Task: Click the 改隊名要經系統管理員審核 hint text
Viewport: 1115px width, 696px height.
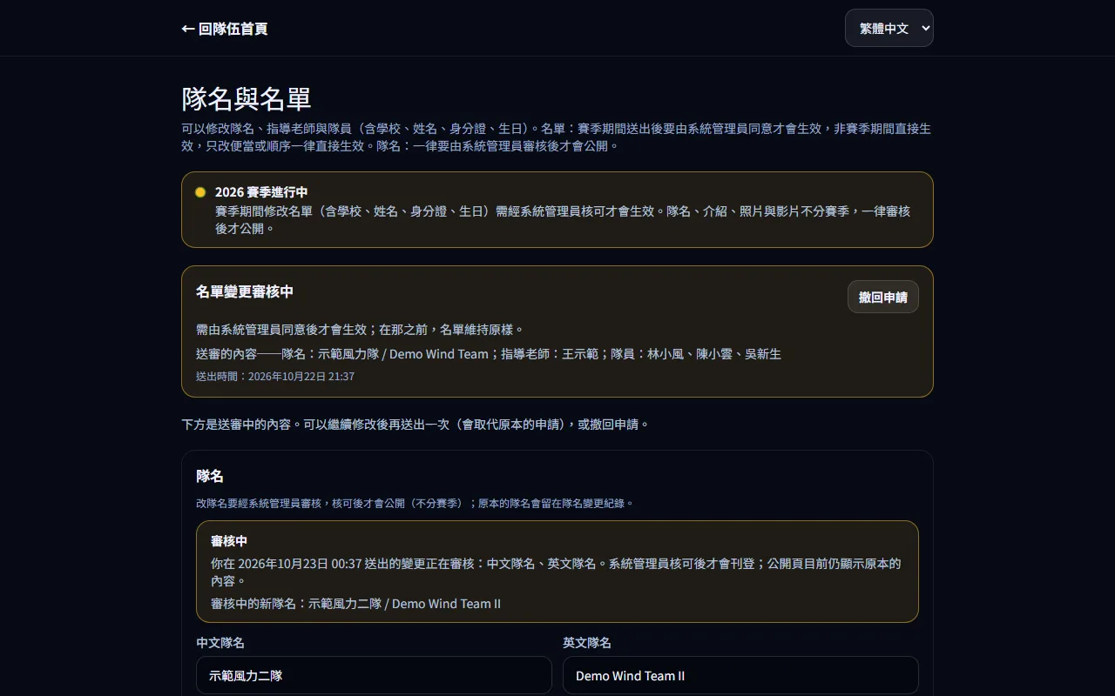Action: 416,503
